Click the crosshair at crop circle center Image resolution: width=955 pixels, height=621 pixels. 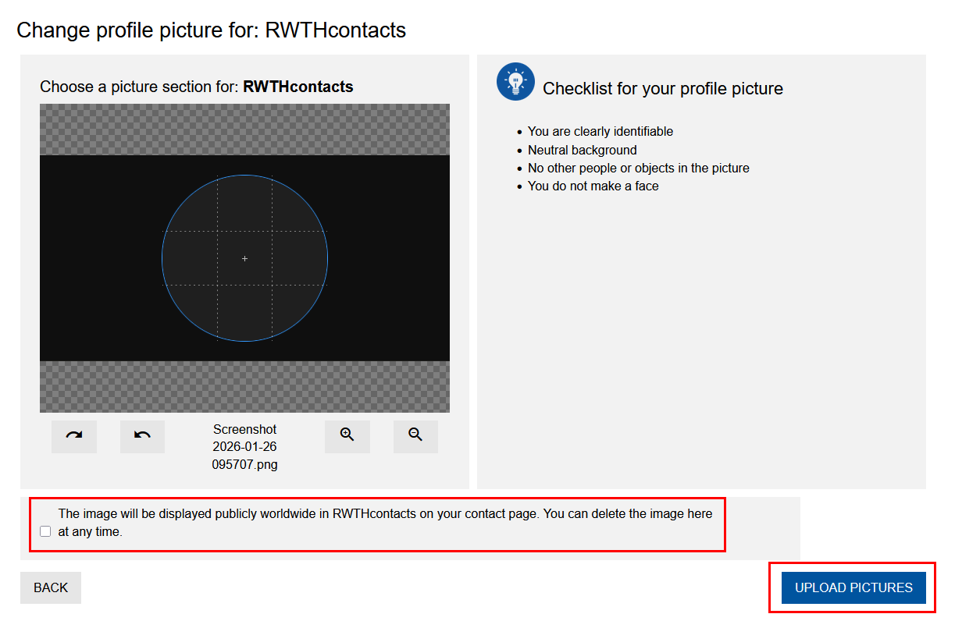tap(244, 258)
